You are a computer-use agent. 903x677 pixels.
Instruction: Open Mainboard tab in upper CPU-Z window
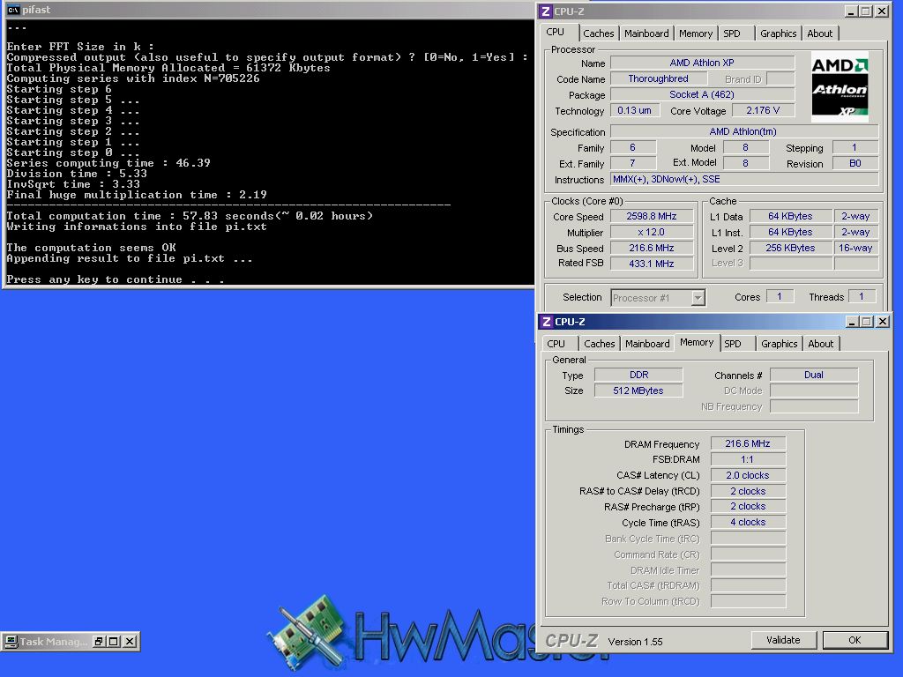(646, 33)
